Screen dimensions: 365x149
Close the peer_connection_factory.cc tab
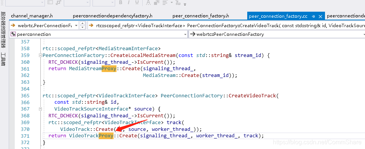320,16
